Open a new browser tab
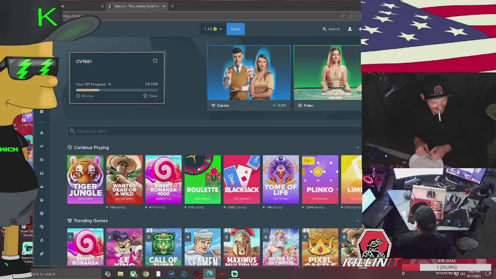This screenshot has height=279, width=496. 173,6
